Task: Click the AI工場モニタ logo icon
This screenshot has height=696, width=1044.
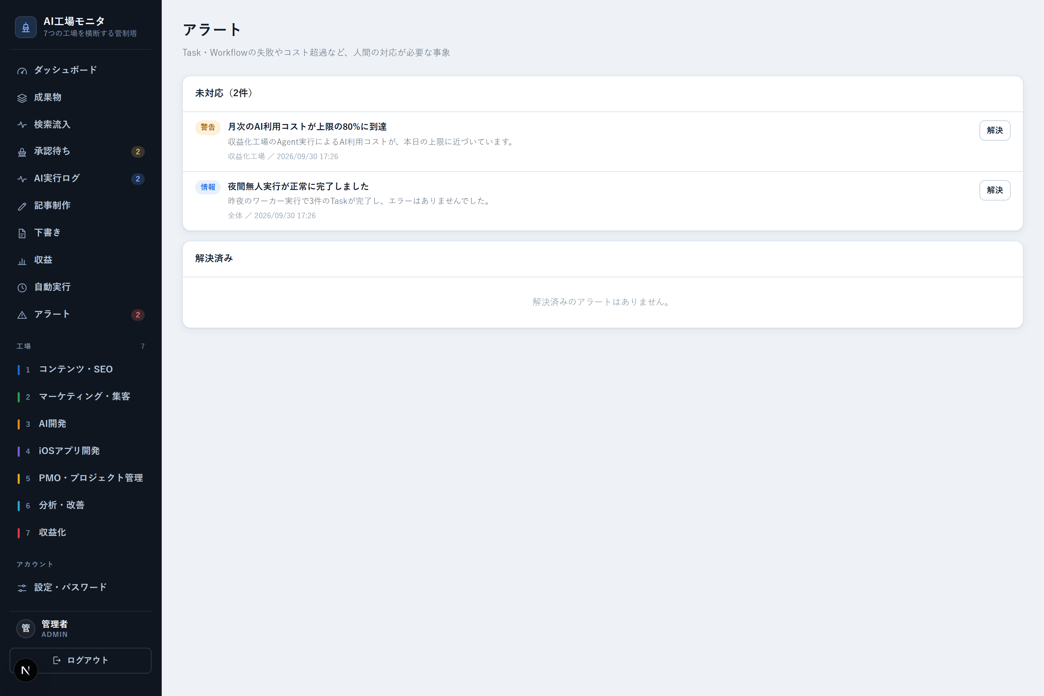Action: (26, 27)
